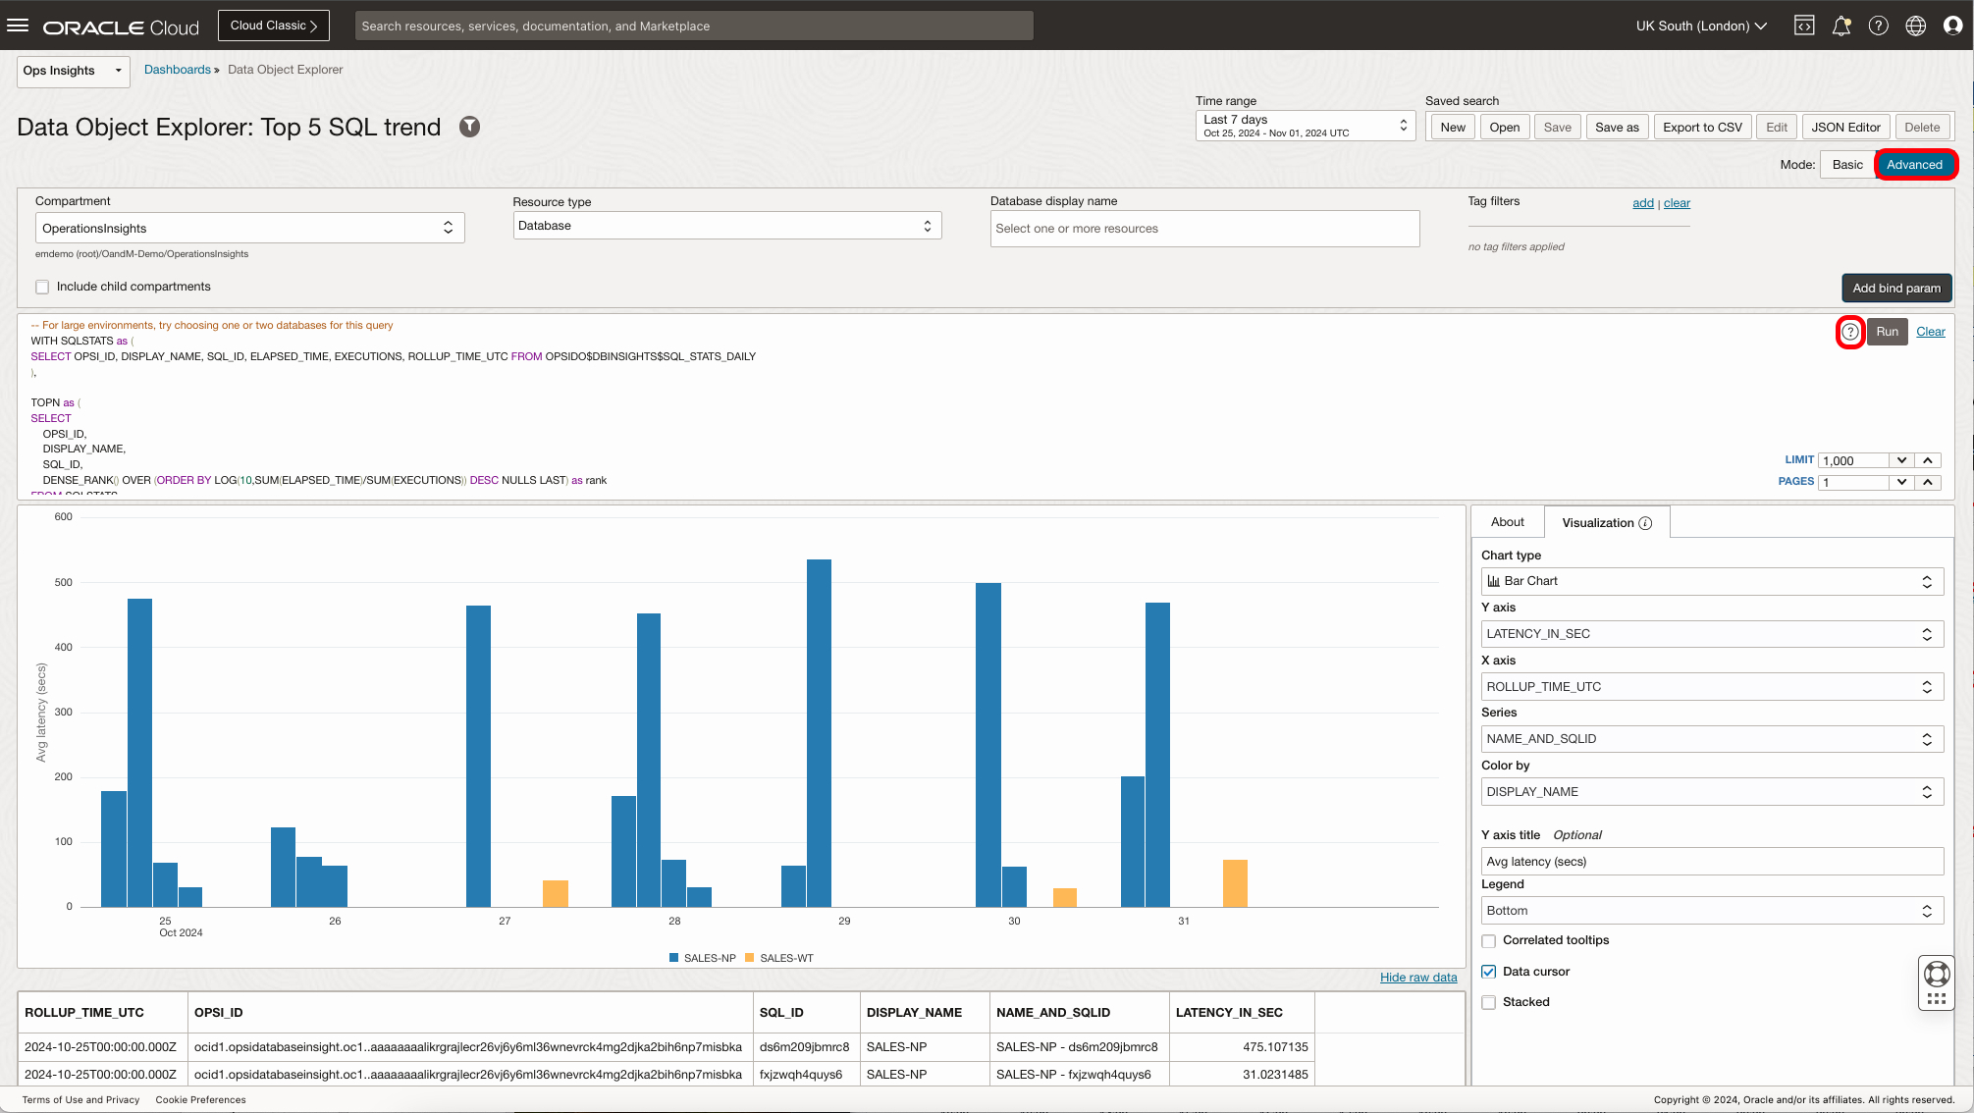Screen dimensions: 1974x1113
Task: Open the query help icon next to Run
Action: pos(1850,333)
